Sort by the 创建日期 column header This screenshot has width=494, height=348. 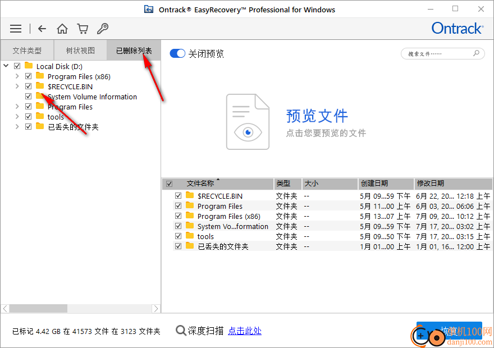point(386,184)
